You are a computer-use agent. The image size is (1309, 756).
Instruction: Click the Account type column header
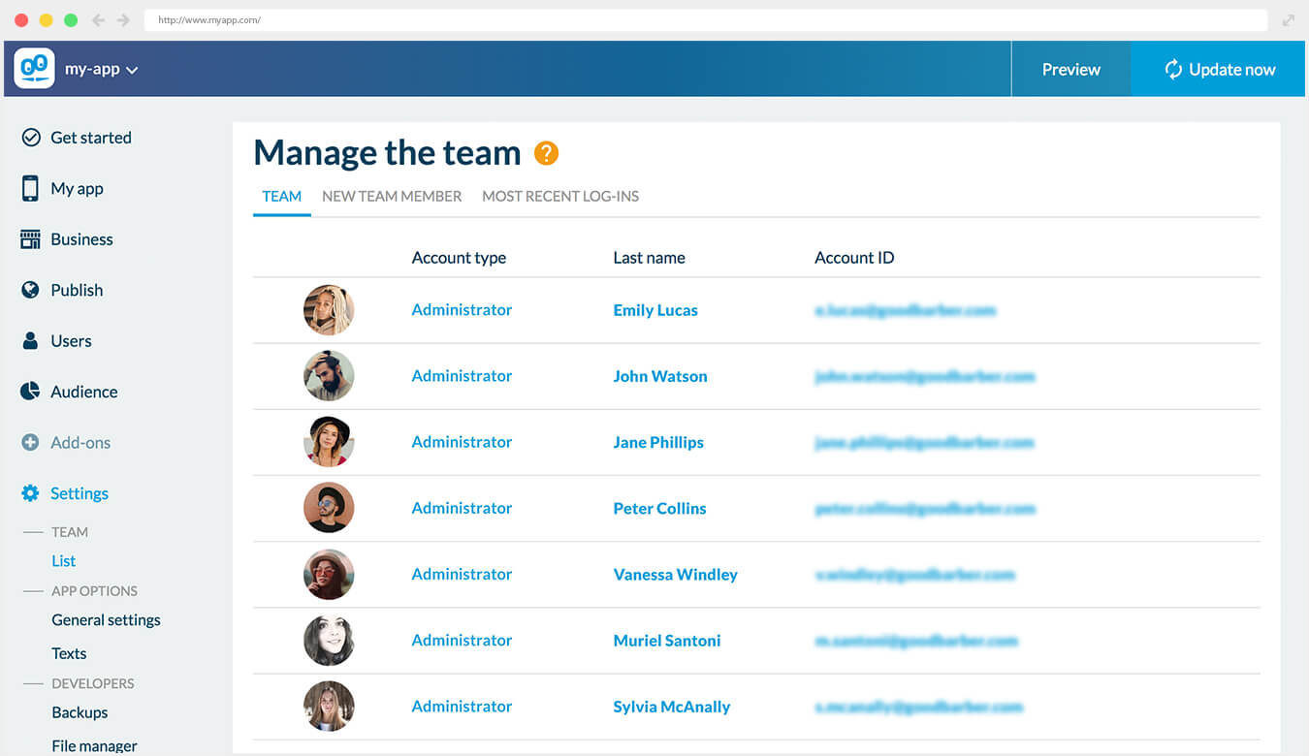(459, 258)
